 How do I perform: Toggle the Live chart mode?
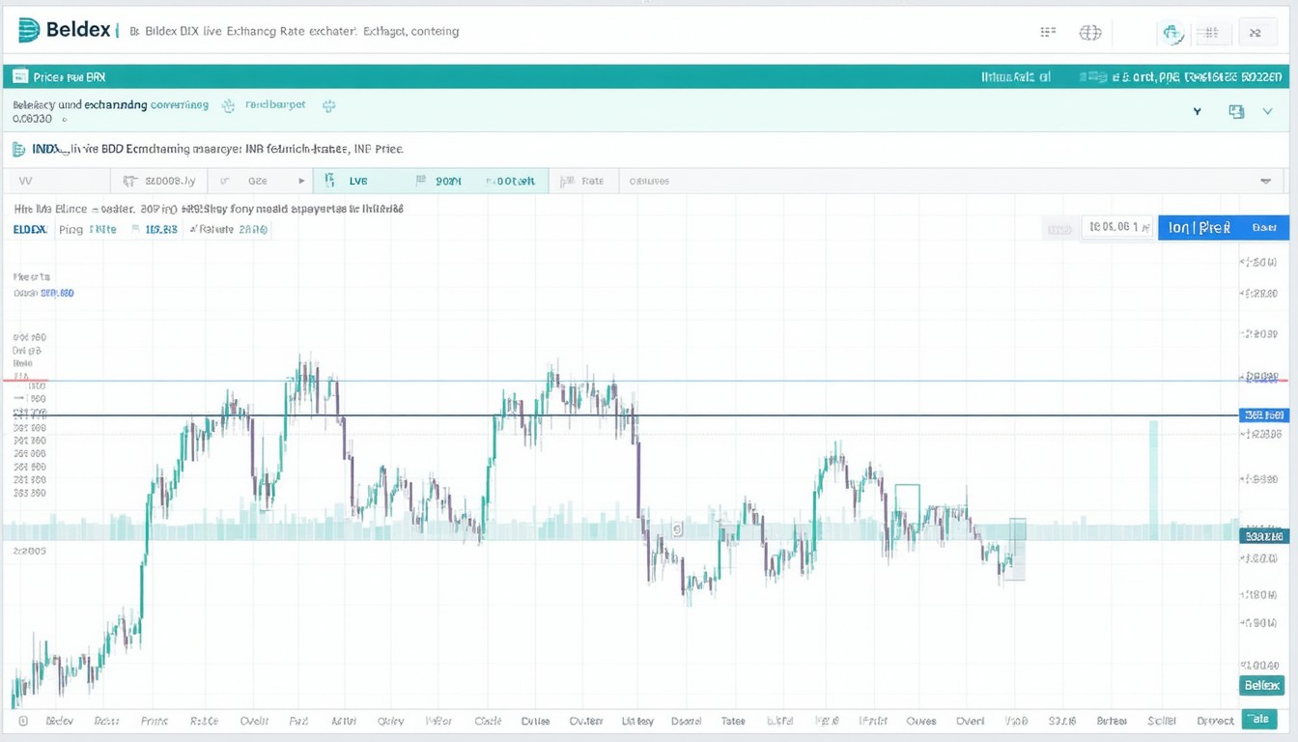(x=358, y=181)
